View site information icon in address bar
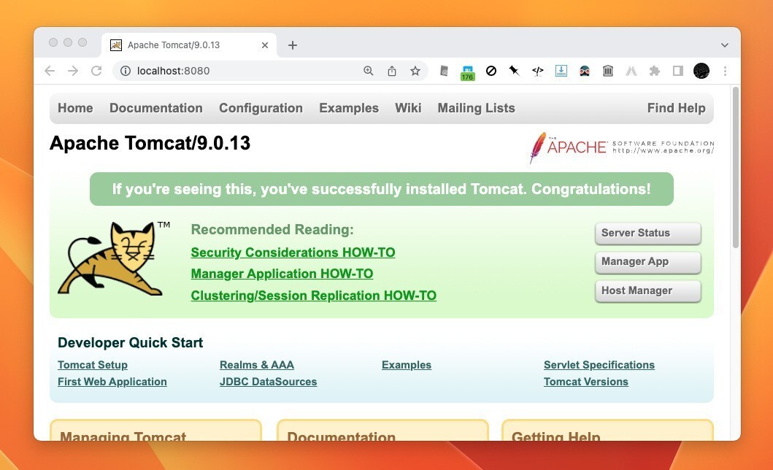The image size is (773, 470). point(126,71)
